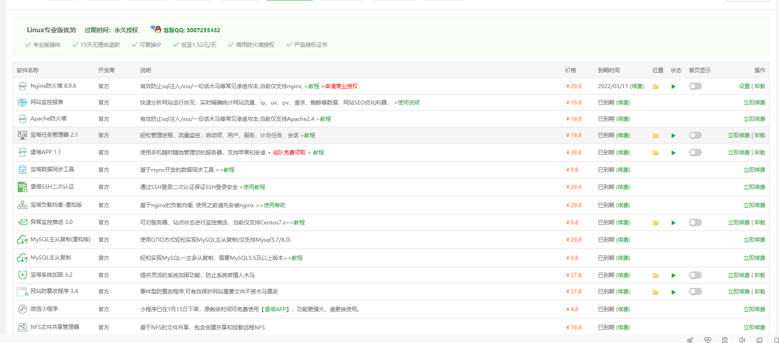
Task: Click the MySQL主从复制(重构版) cloud icon
Action: pyautogui.click(x=22, y=239)
